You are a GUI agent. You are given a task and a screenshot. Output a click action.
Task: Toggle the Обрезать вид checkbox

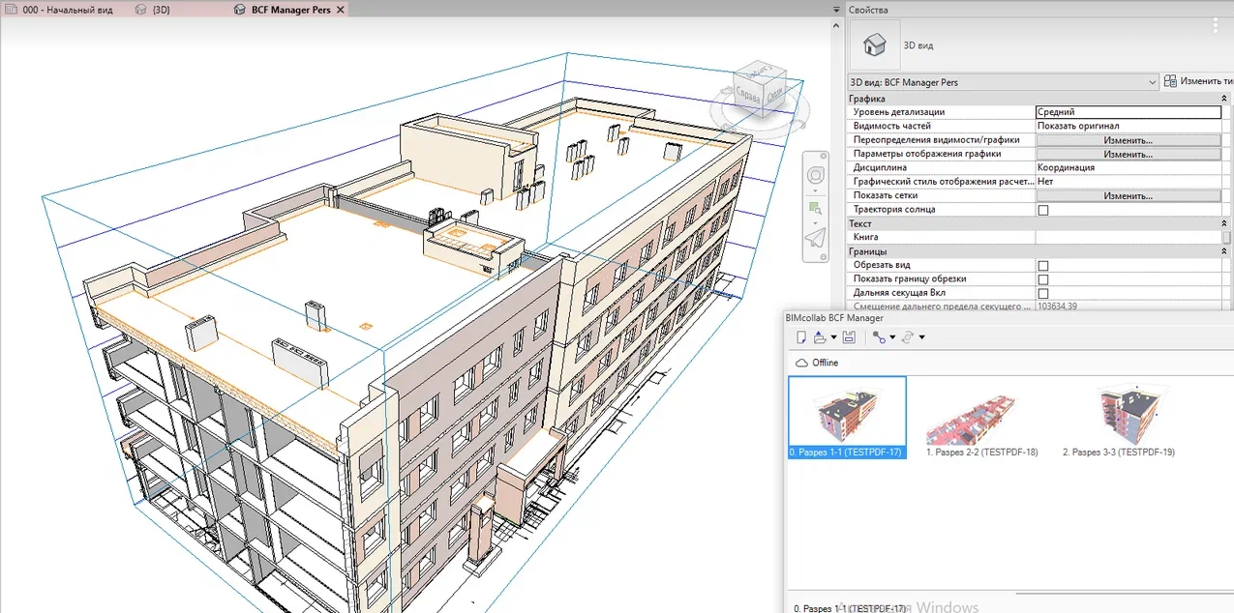(1043, 265)
